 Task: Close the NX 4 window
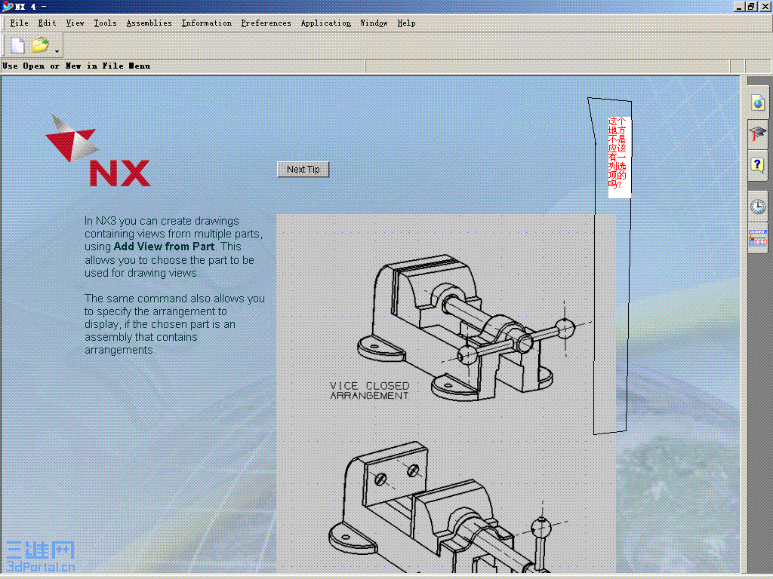point(765,7)
